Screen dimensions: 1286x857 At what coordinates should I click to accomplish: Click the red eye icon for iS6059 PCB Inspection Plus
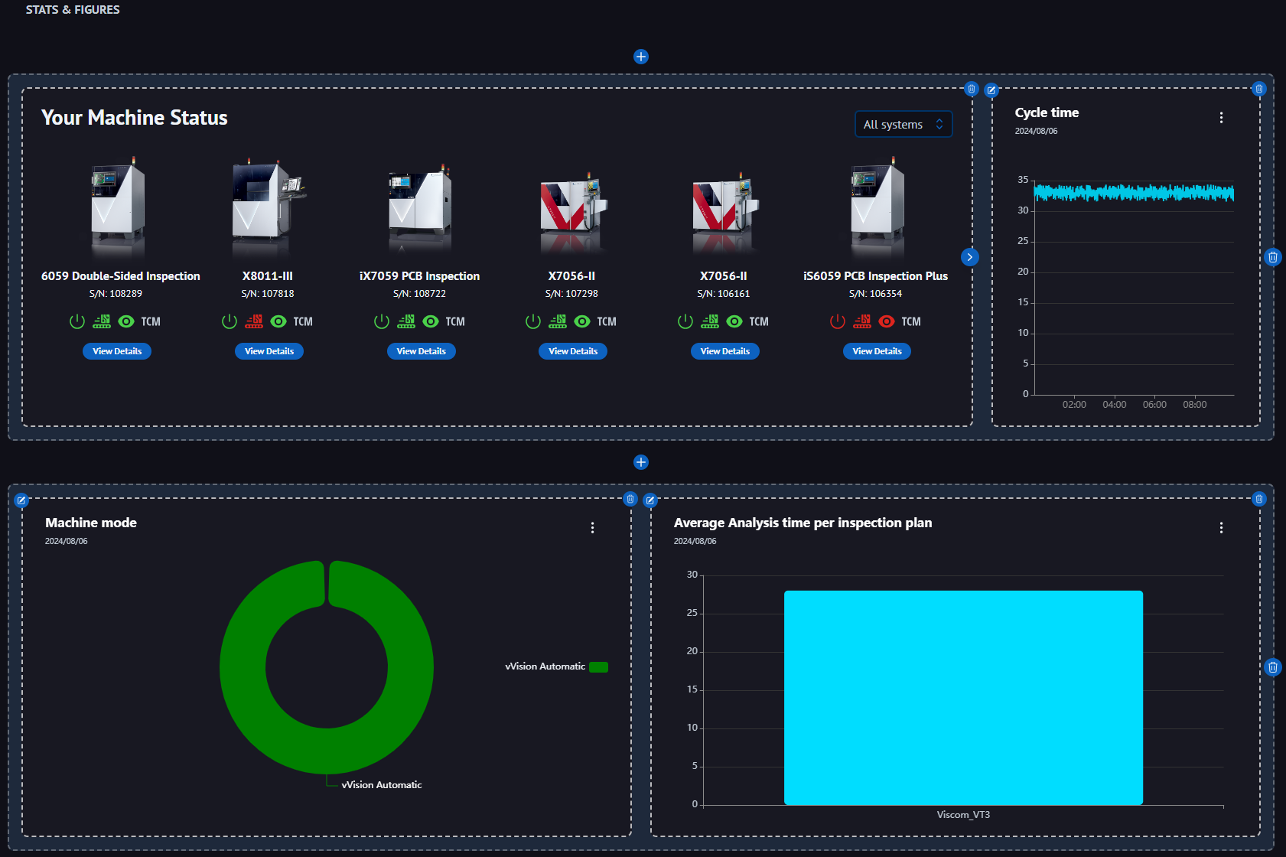887,321
